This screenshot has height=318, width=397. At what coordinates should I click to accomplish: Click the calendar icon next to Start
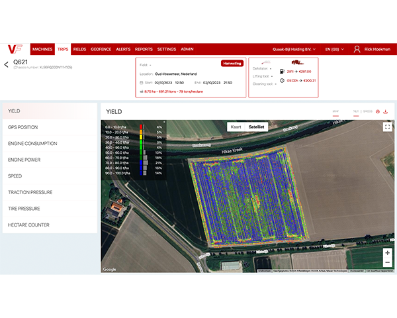click(142, 83)
